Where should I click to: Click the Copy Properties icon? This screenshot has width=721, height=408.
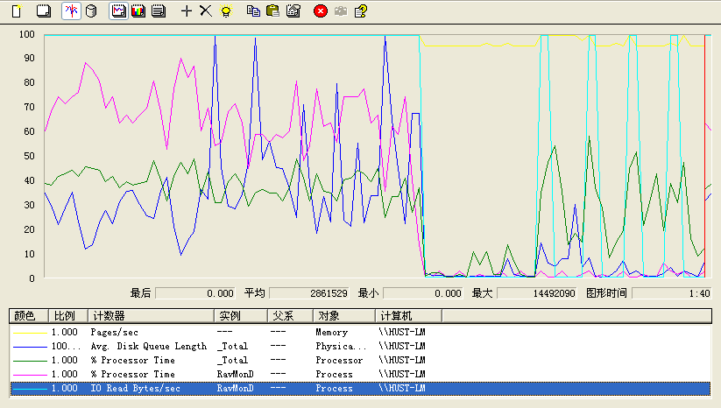(x=253, y=11)
